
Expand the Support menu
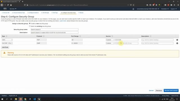tap(174, 9)
